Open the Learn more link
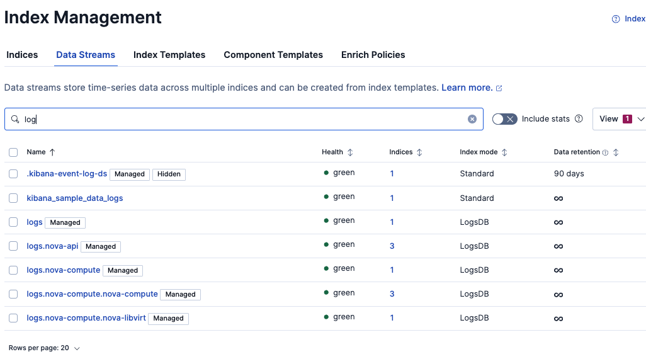The width and height of the screenshot is (646, 359). click(467, 88)
